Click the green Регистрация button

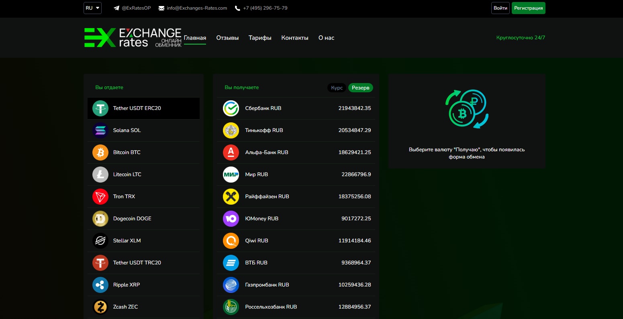[x=529, y=8]
